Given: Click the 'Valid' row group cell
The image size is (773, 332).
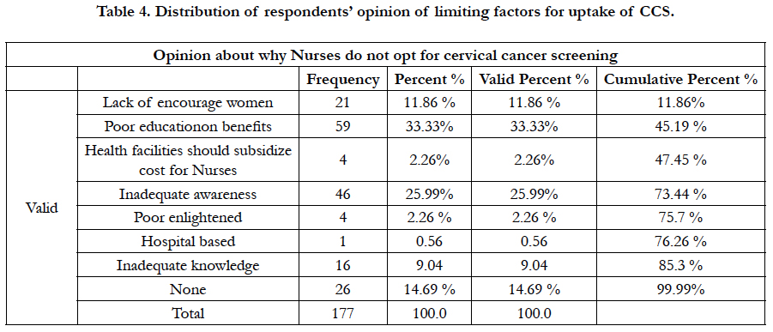Looking at the screenshot, I should click(x=41, y=208).
